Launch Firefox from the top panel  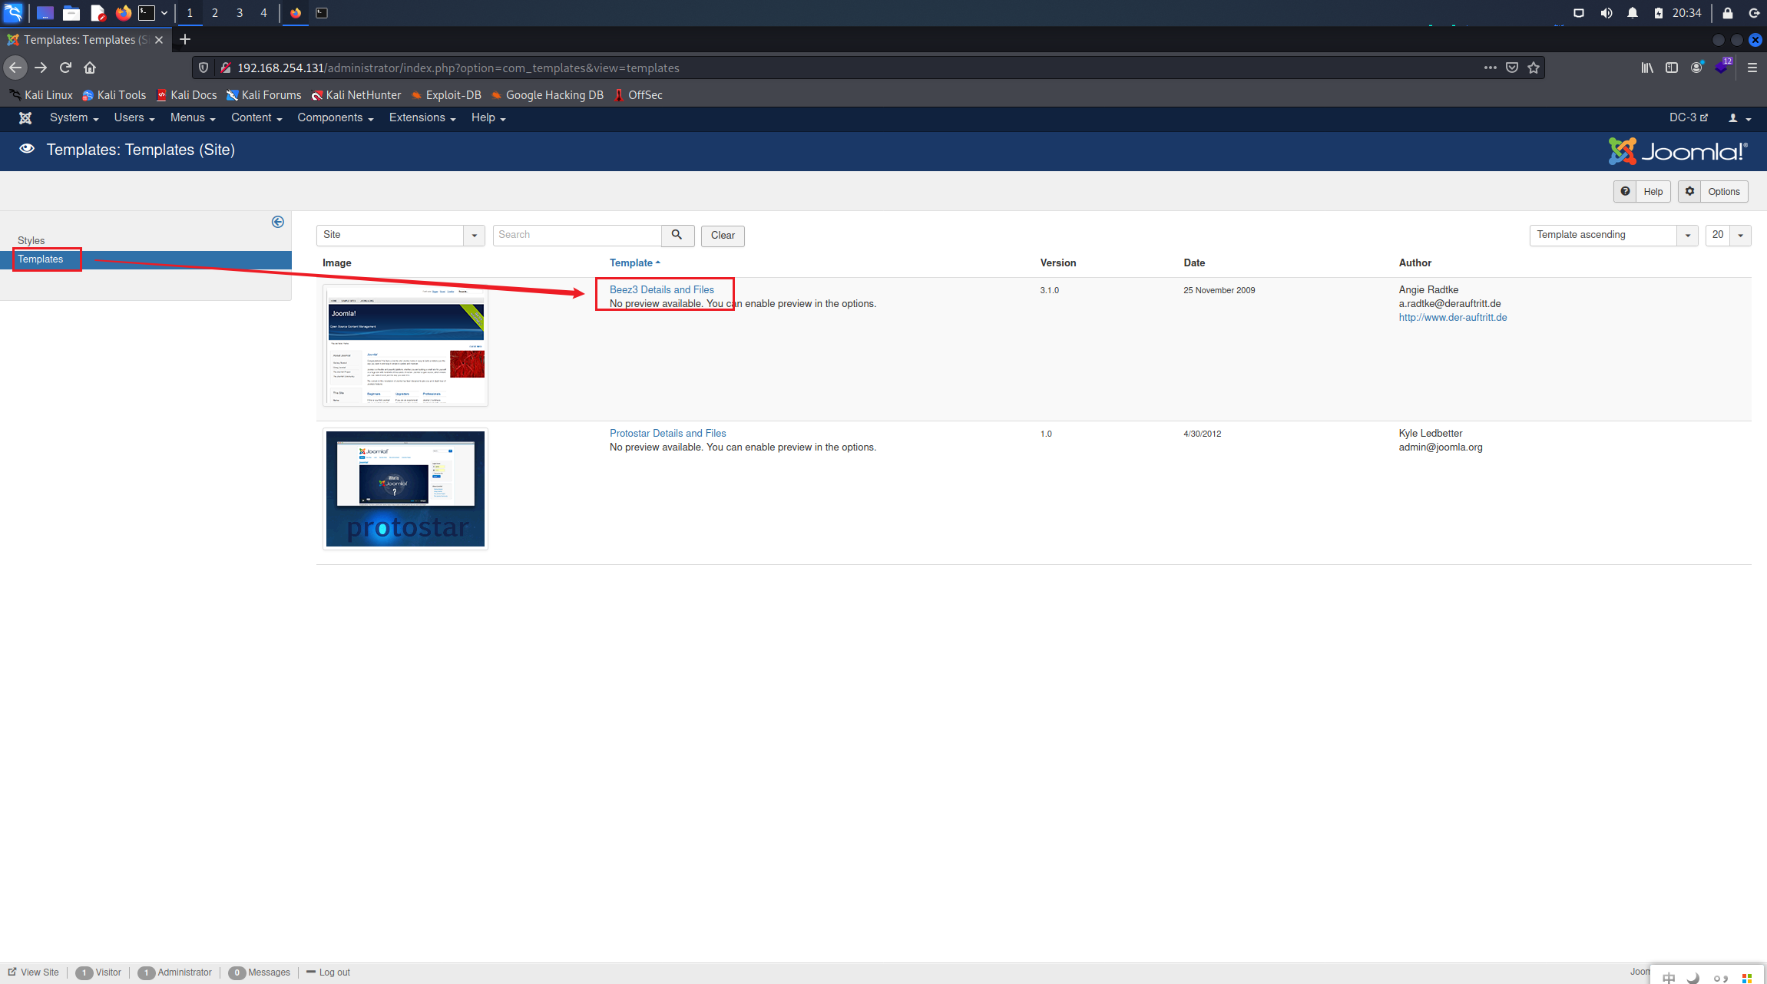(x=123, y=13)
